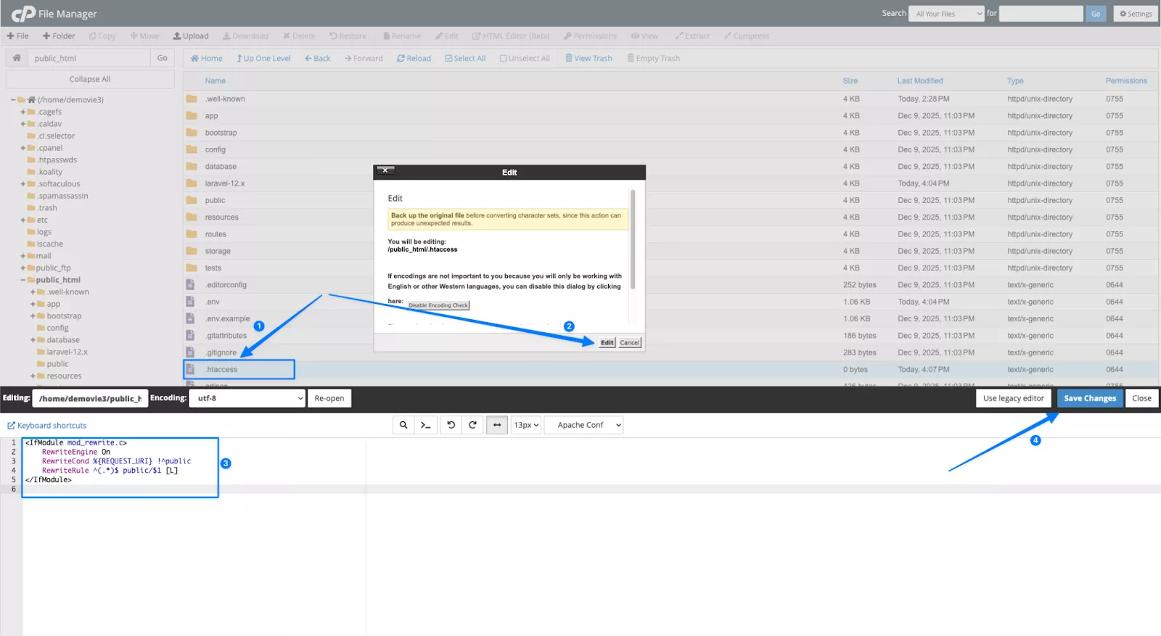Check Select All in file toolbar
1161x636 pixels.
pos(465,58)
